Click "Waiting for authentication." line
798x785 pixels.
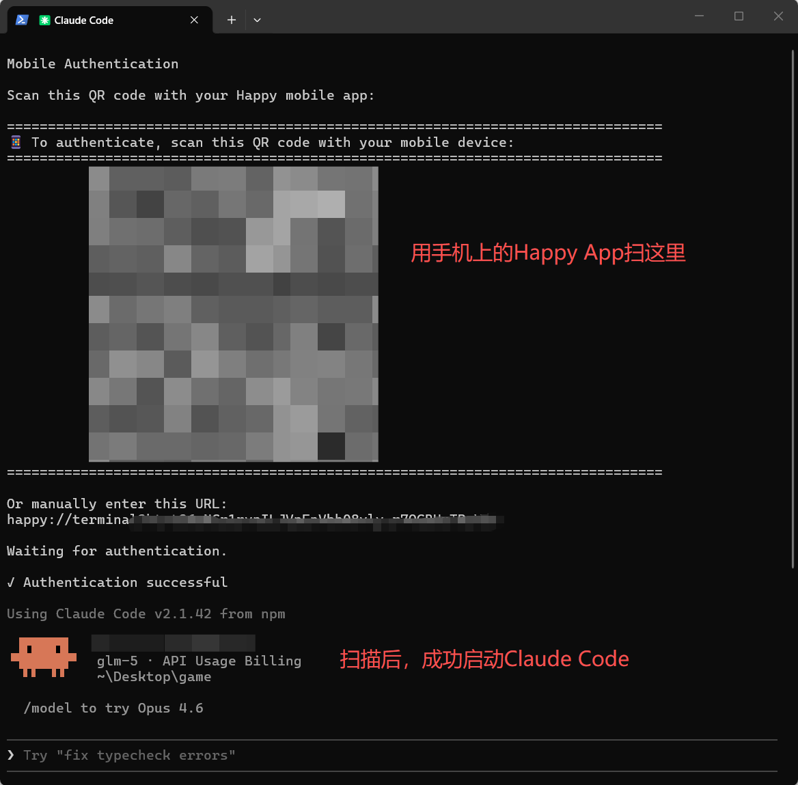(117, 551)
